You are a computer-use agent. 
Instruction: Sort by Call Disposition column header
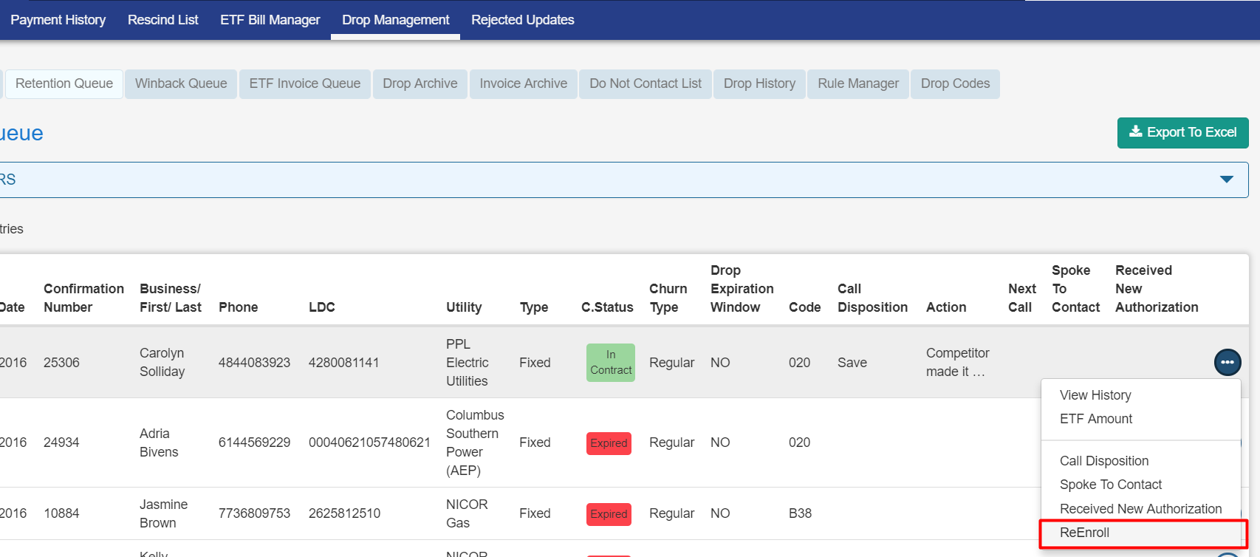coord(872,298)
